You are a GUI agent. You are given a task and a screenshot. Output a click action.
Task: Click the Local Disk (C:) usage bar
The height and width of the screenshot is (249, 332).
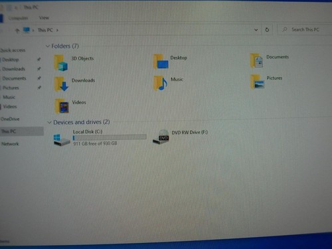point(110,137)
